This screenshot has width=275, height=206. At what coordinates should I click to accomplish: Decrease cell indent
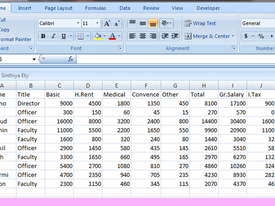click(x=165, y=36)
